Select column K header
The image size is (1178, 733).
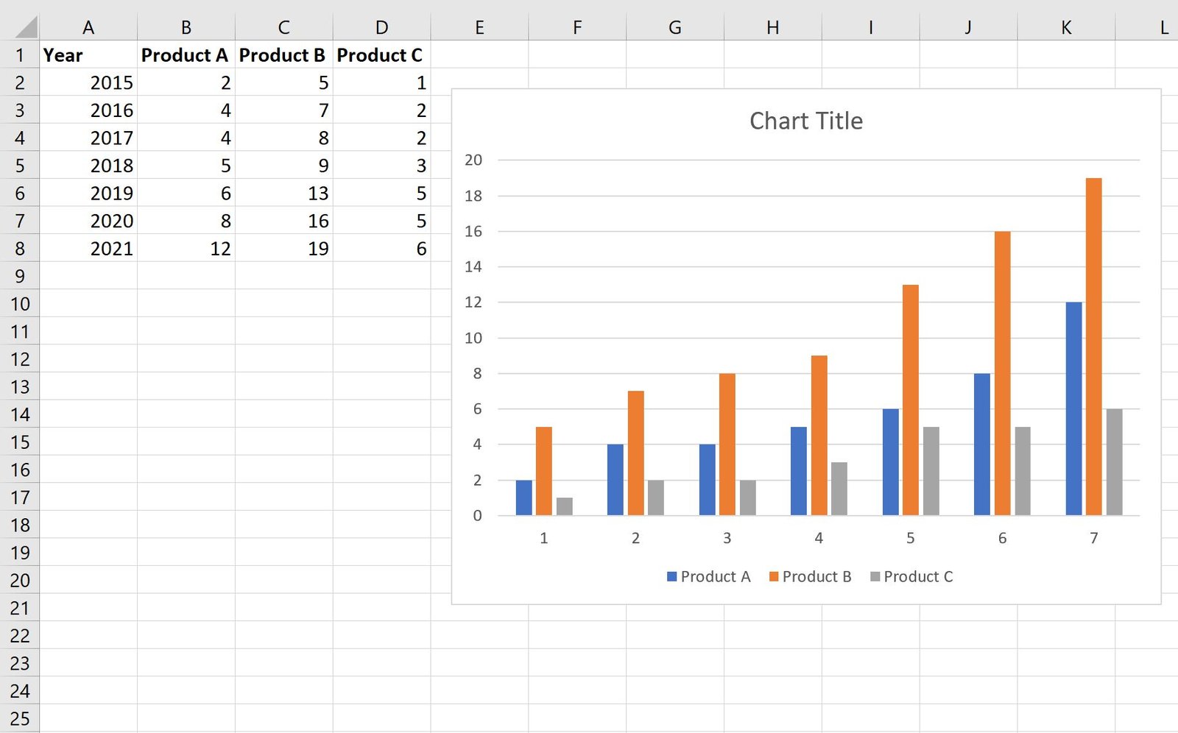point(1066,28)
